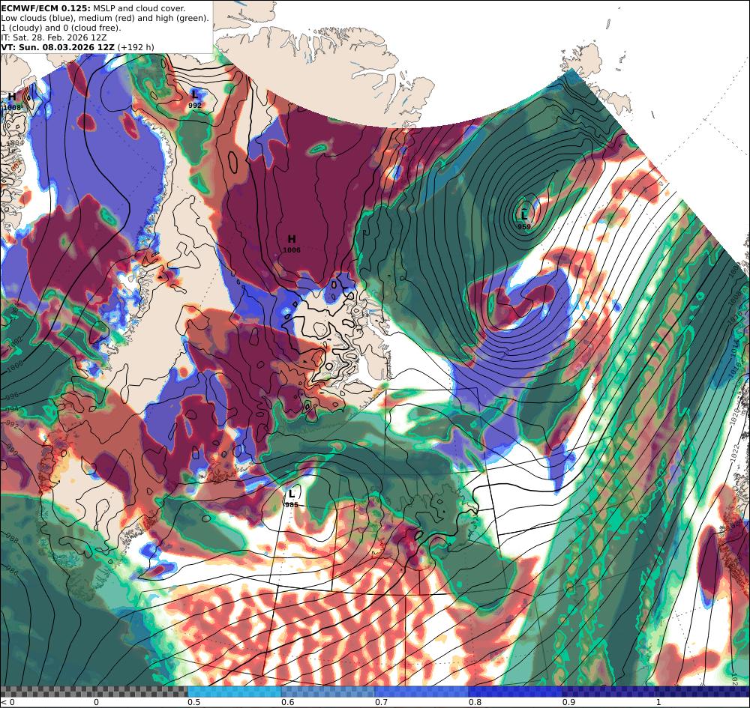
Task: Click the '0.5' colorbar tick label
Action: point(193,702)
